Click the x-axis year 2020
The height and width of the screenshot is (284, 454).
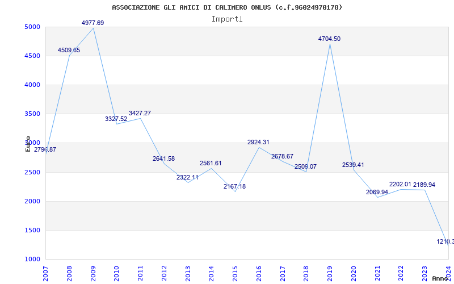[354, 274]
